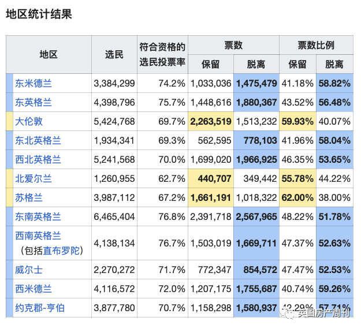Viewport: 361px width, 329px height.
Task: Click the highlighted 2,263,519 vote cell
Action: 210,121
